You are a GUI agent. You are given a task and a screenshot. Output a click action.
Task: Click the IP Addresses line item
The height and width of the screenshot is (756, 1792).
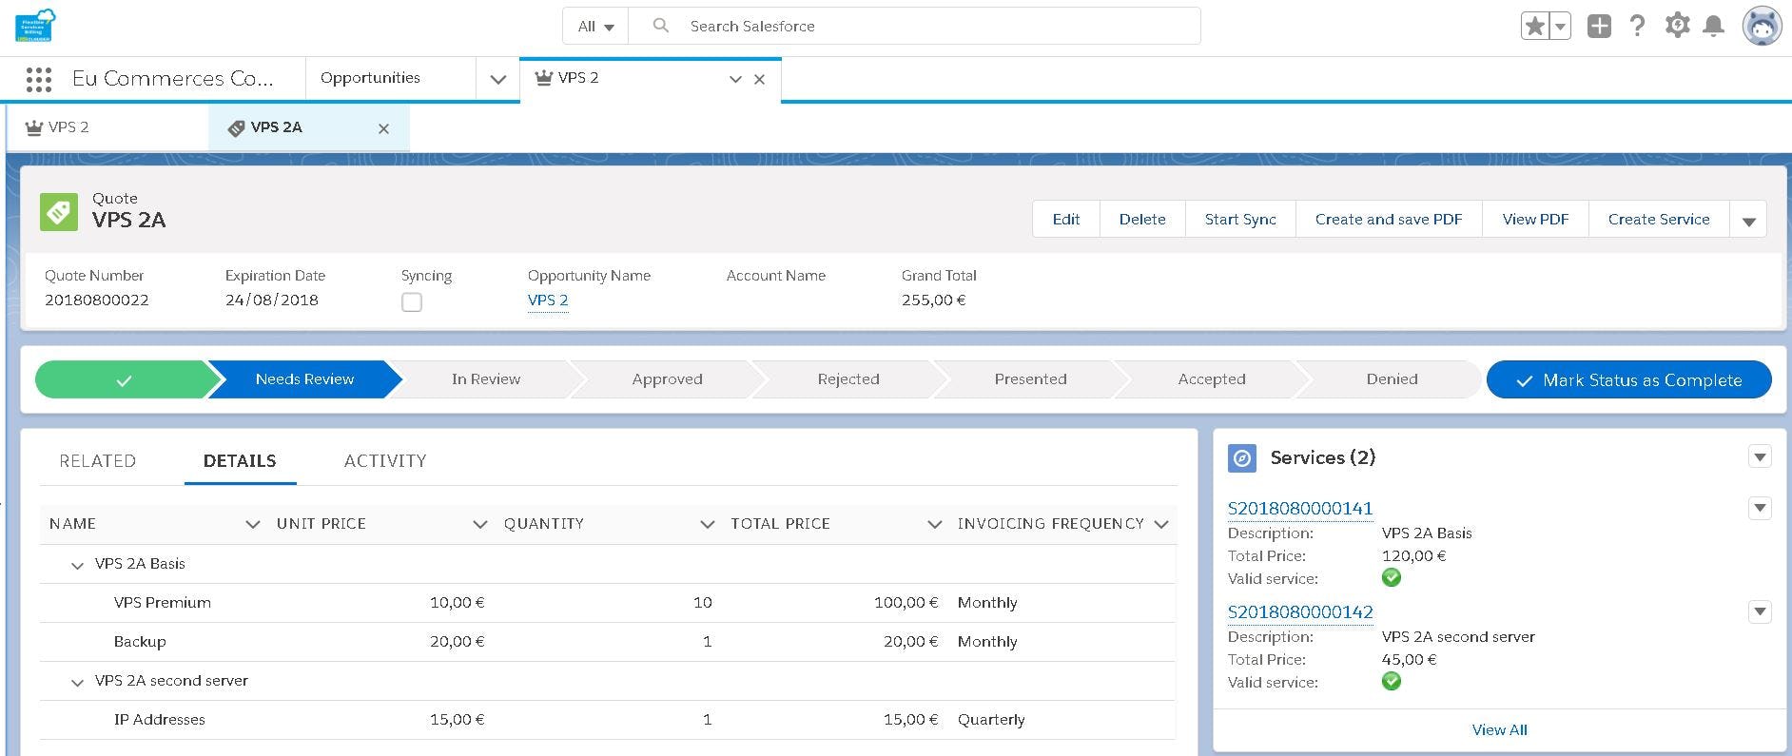(160, 720)
